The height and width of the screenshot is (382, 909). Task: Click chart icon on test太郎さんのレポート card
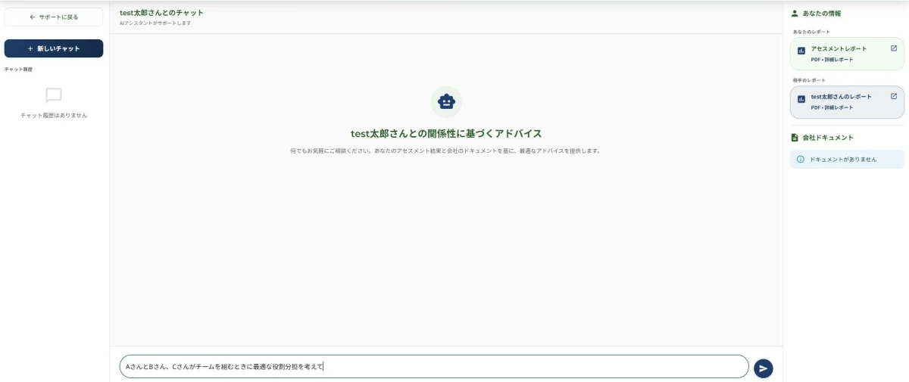801,99
